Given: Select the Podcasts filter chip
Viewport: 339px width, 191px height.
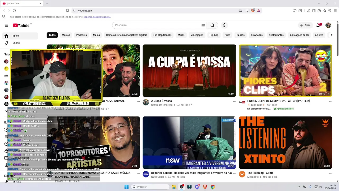Looking at the screenshot, I should 82,35.
